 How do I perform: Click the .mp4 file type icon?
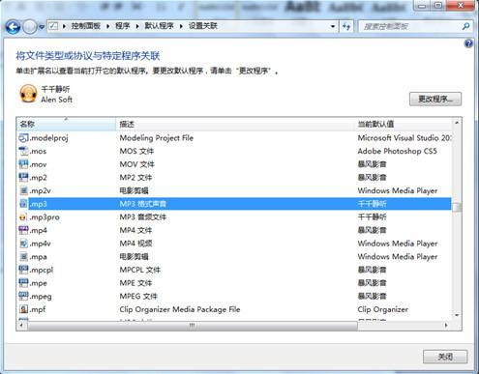click(x=23, y=230)
